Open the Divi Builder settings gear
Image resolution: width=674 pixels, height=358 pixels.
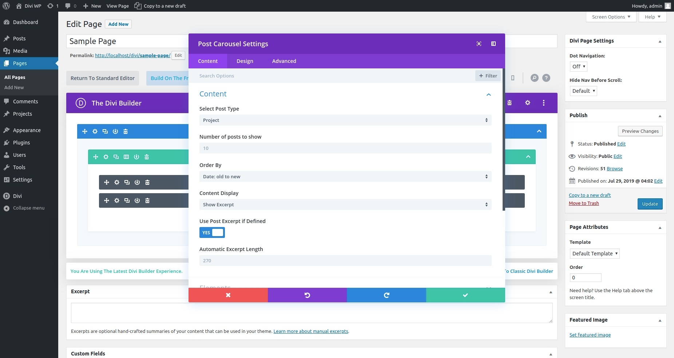click(527, 103)
